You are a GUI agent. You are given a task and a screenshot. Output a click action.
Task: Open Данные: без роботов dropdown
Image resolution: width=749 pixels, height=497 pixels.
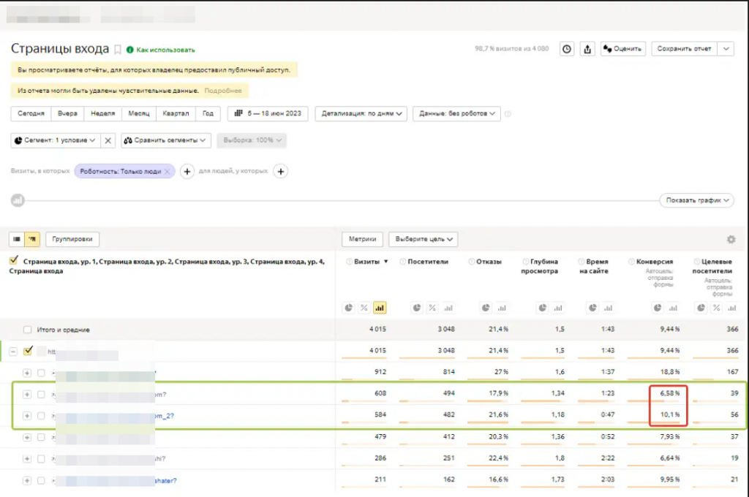(456, 113)
